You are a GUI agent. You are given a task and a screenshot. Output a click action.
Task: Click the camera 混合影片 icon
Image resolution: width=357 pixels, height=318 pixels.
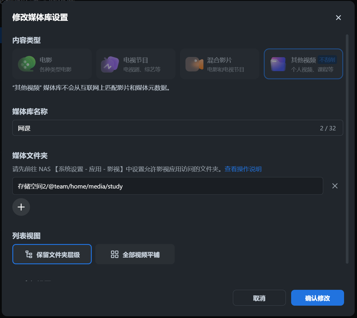(x=194, y=64)
